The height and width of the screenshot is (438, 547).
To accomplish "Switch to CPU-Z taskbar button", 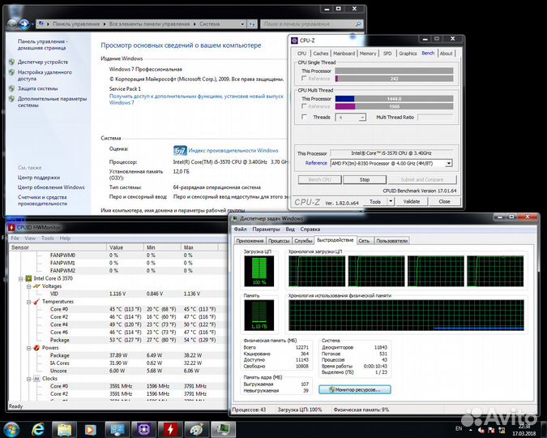I will [x=143, y=429].
